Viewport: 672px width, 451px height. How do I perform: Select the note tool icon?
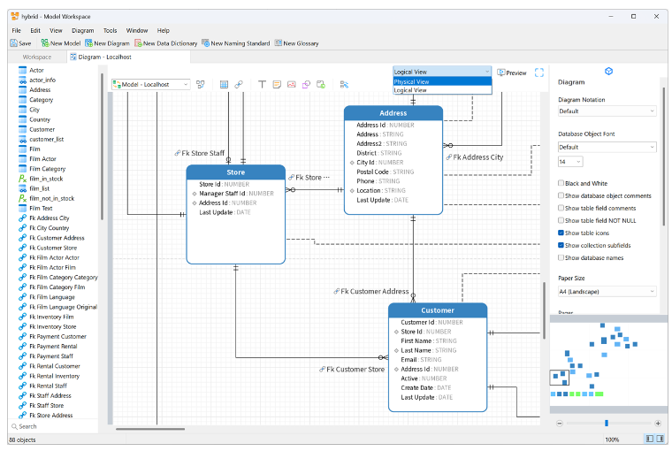[x=277, y=85]
